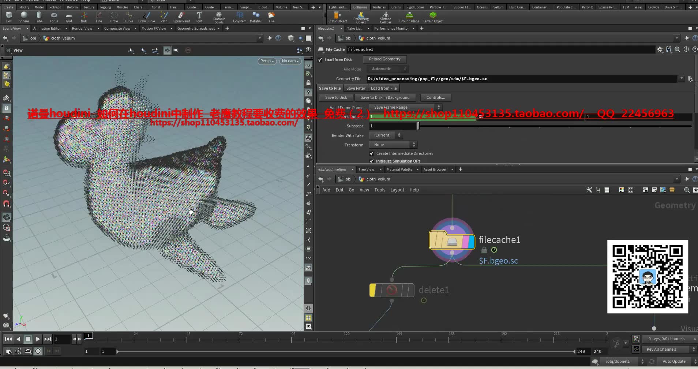Select the Grid shelf tool

[69, 17]
